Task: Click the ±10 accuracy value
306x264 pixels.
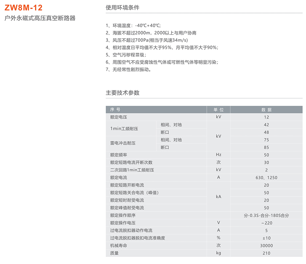Action: click(266, 238)
